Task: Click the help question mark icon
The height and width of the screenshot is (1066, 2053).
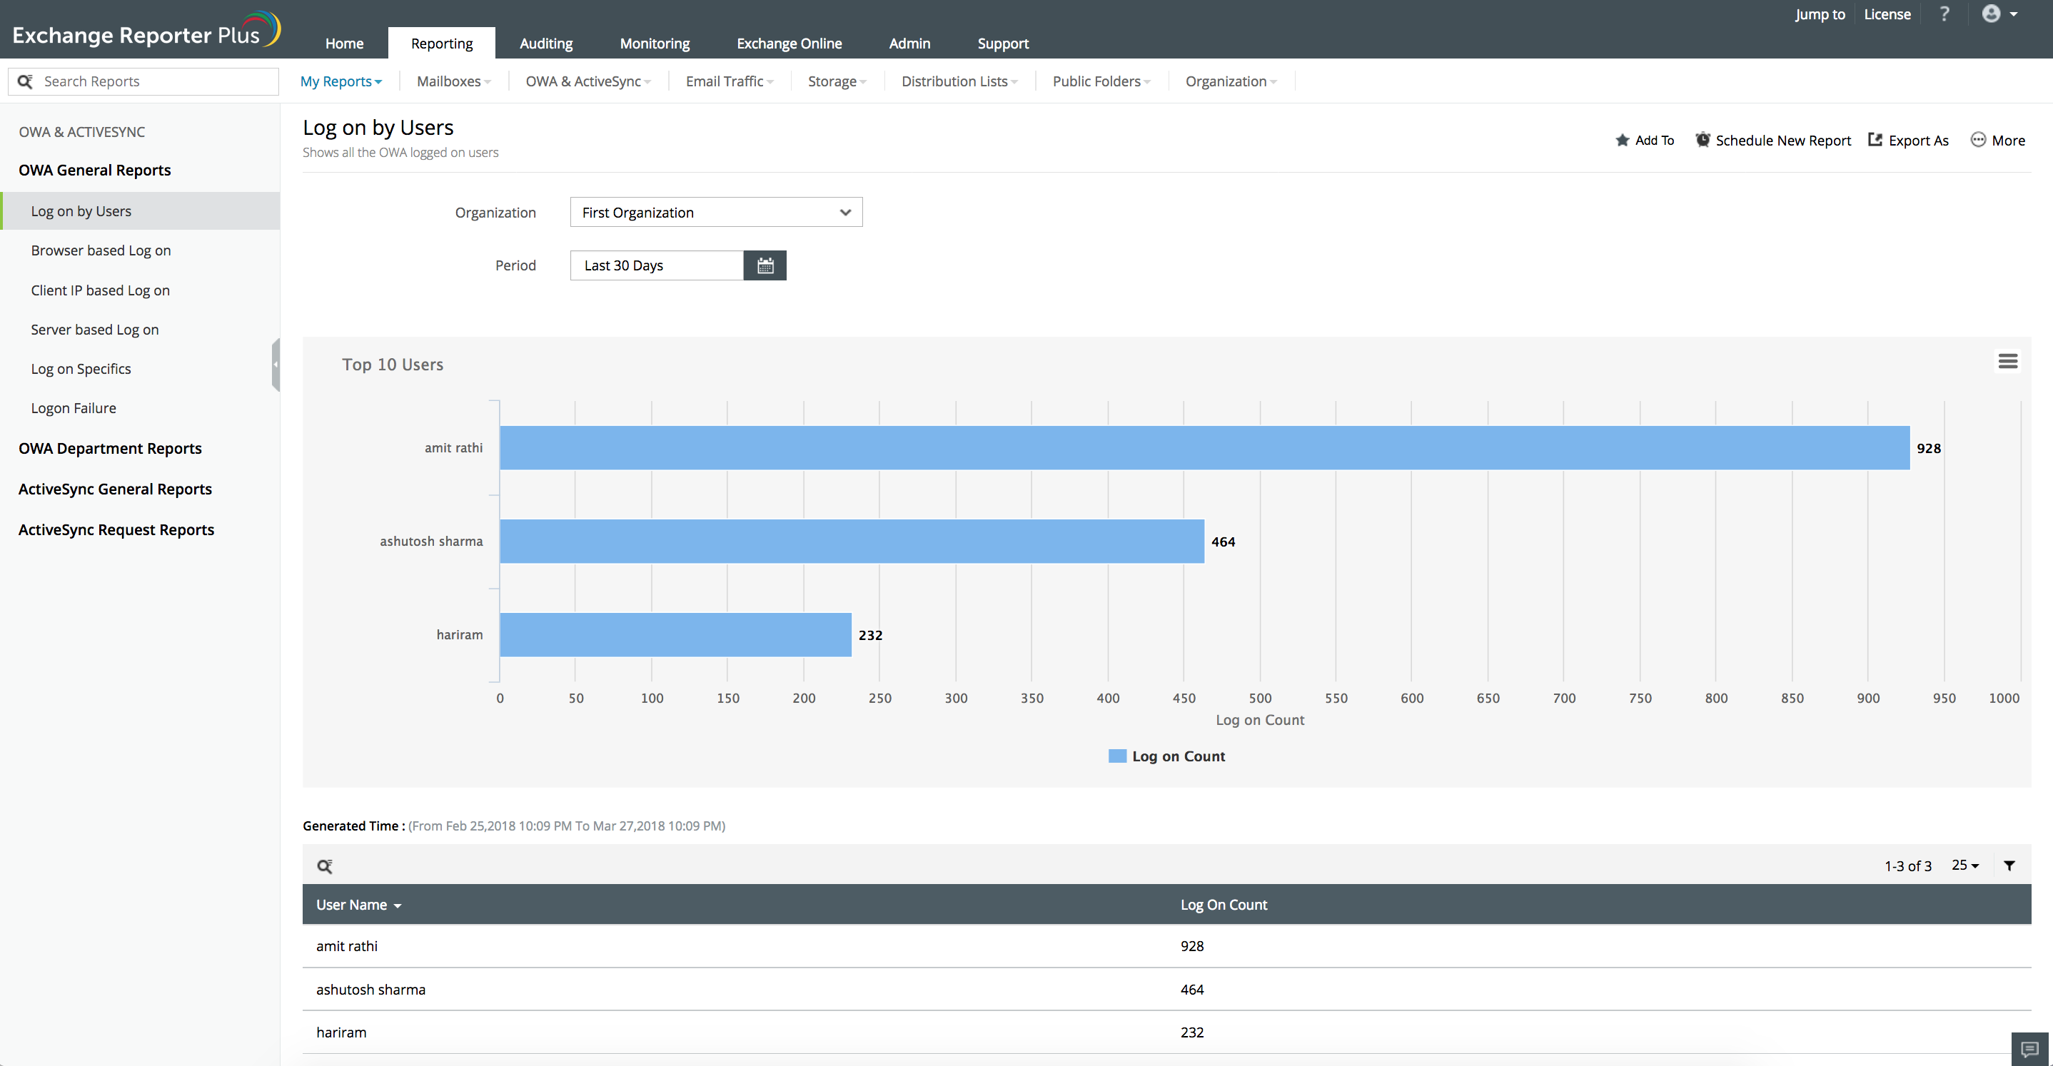Action: pyautogui.click(x=1944, y=14)
